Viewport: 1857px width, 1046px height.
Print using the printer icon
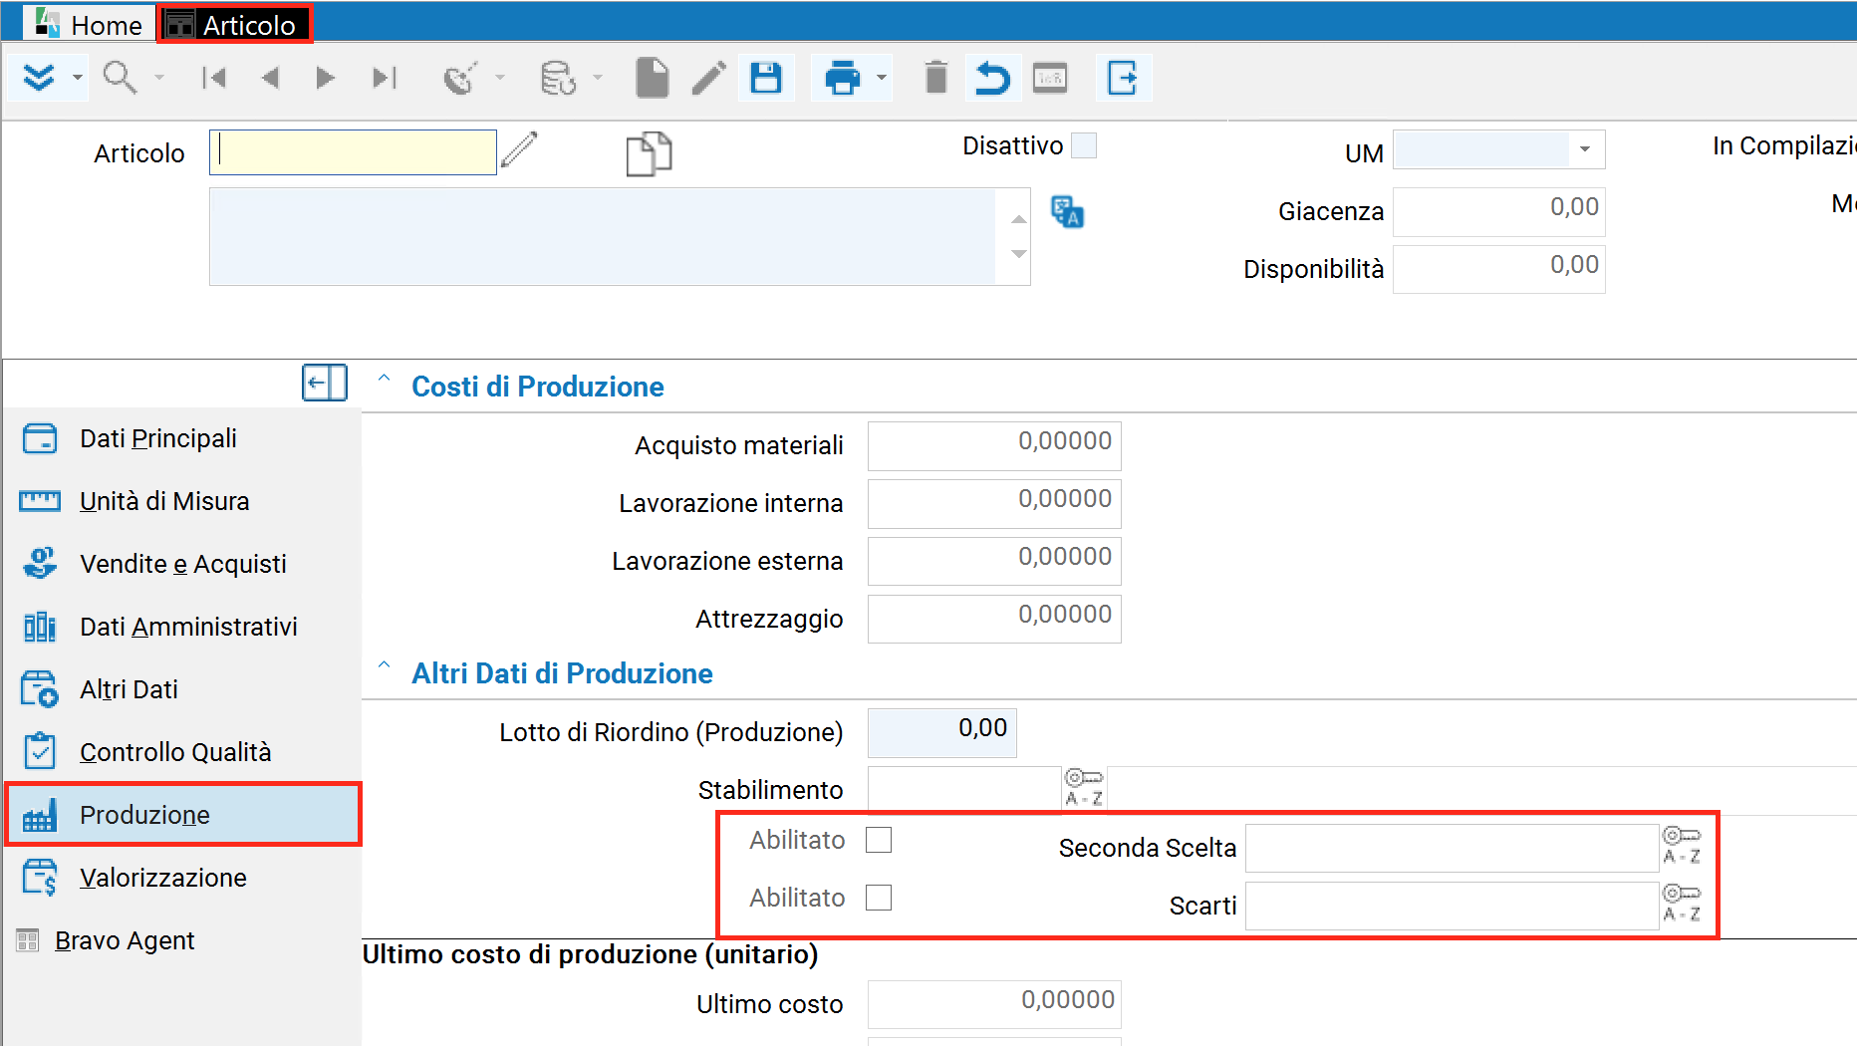pos(843,78)
